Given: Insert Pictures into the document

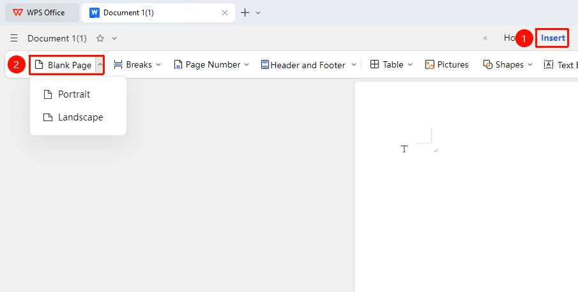Looking at the screenshot, I should 447,65.
